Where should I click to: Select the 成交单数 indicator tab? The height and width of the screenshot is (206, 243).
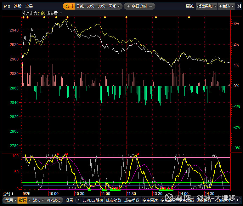pos(132,200)
